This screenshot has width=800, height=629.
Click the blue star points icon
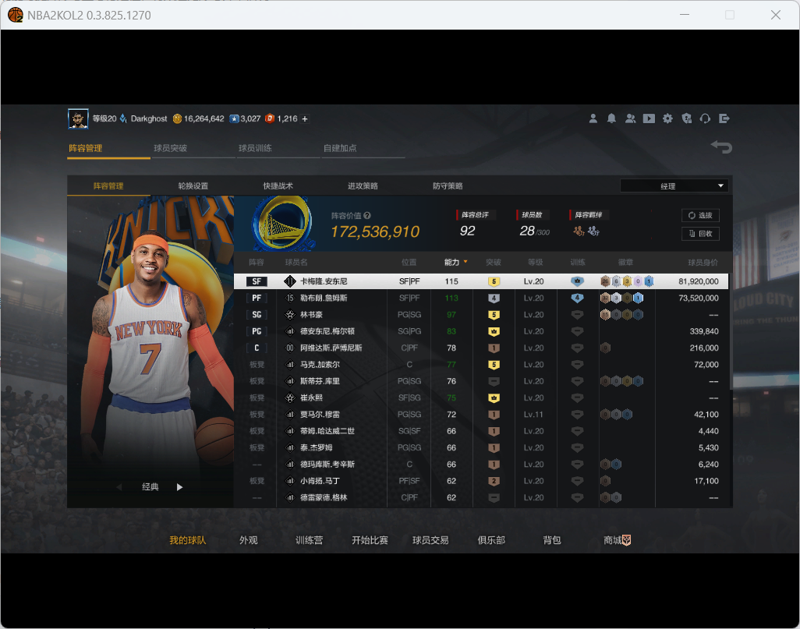click(234, 118)
